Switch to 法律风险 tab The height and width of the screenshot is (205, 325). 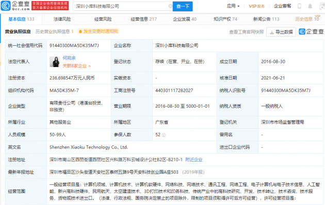point(62,19)
